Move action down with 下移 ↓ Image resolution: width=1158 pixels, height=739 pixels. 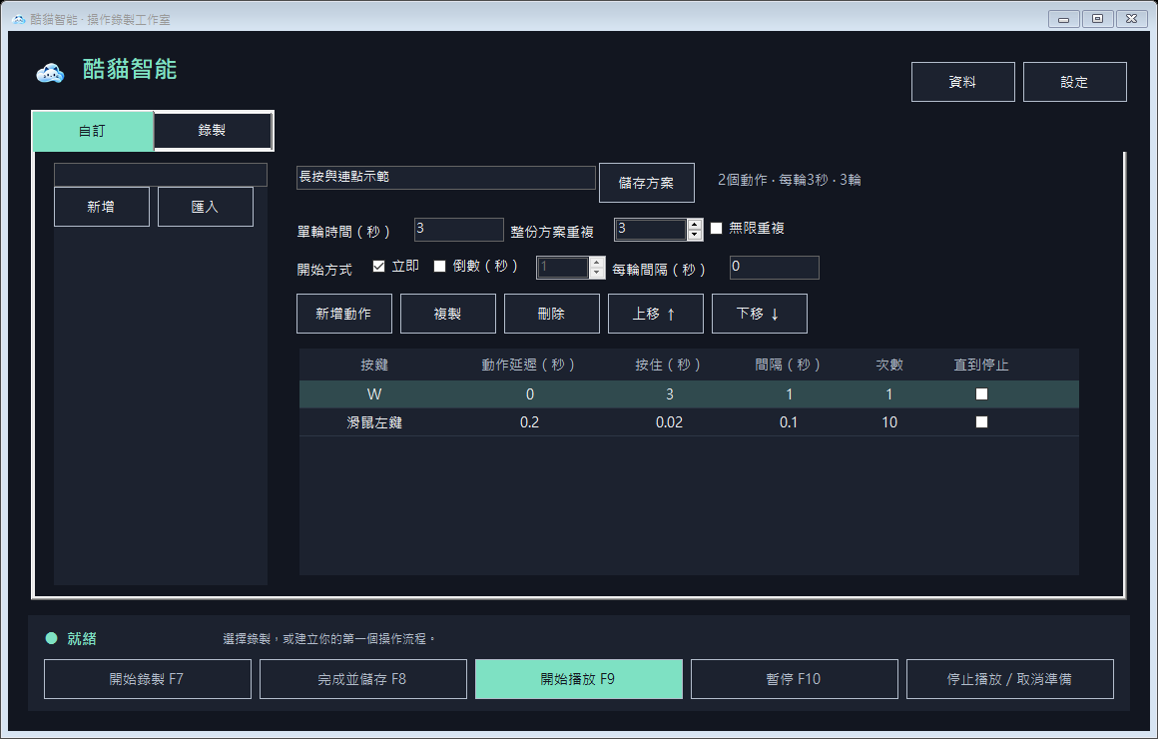(760, 314)
